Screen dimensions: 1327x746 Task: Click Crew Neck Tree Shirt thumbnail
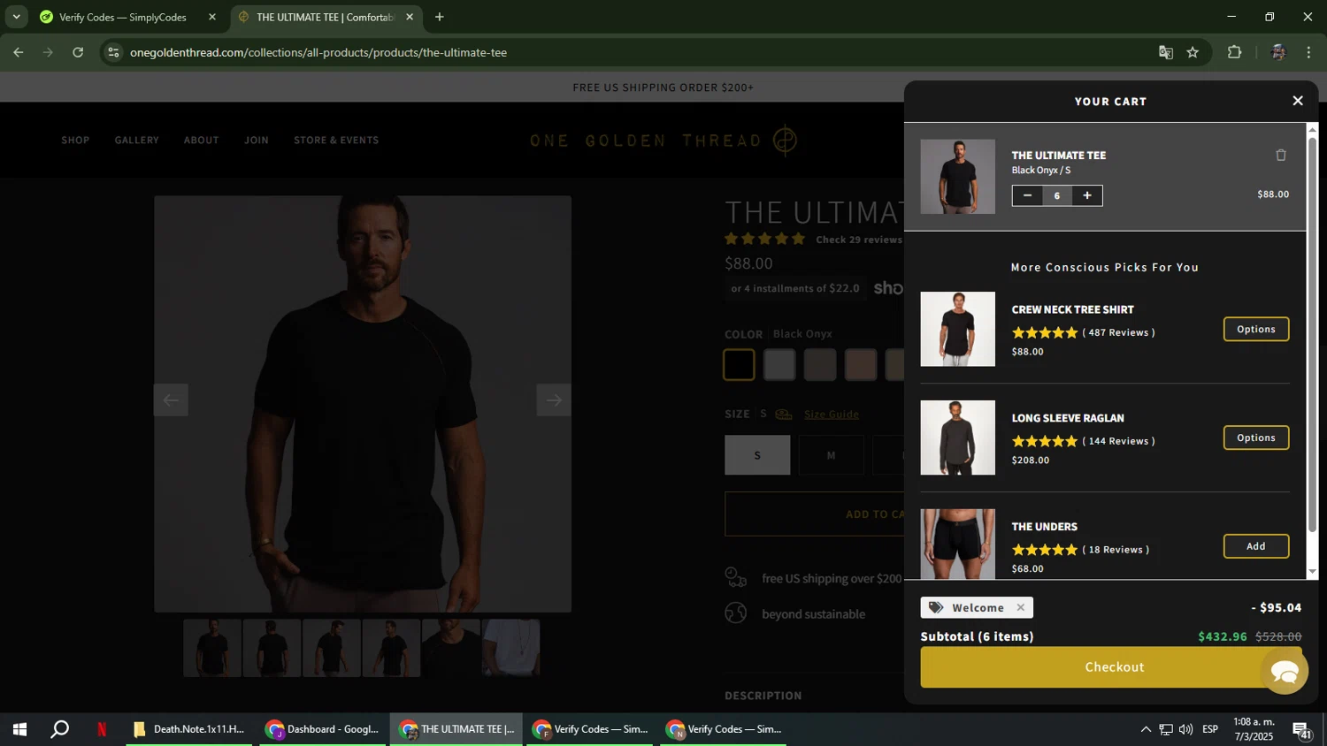pyautogui.click(x=957, y=329)
